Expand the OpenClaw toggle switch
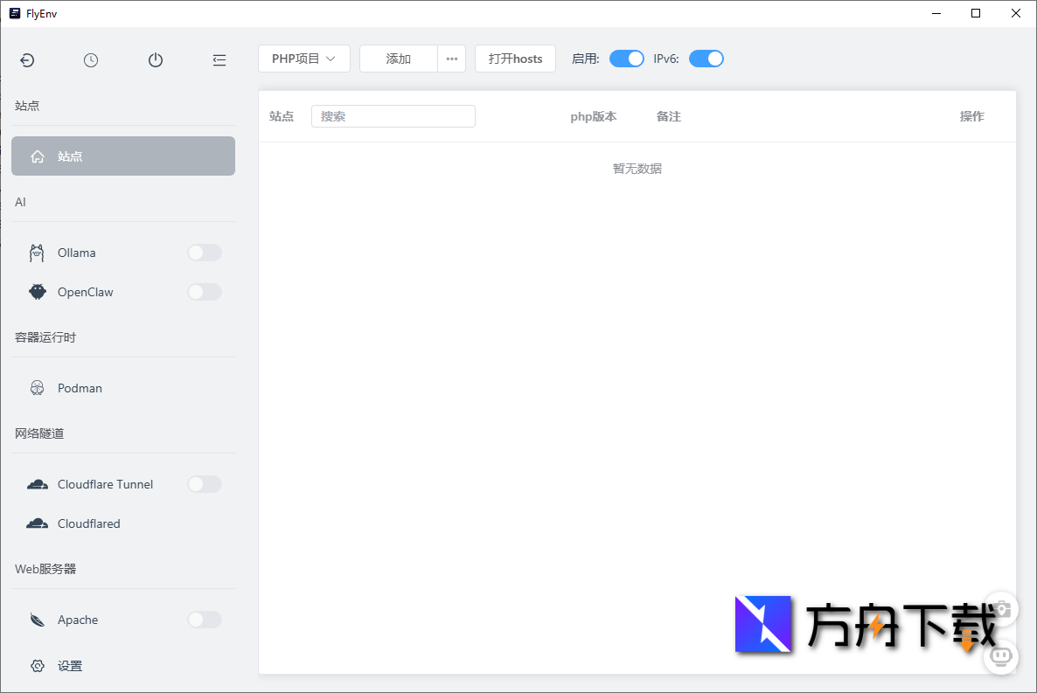Viewport: 1037px width, 693px height. [204, 291]
